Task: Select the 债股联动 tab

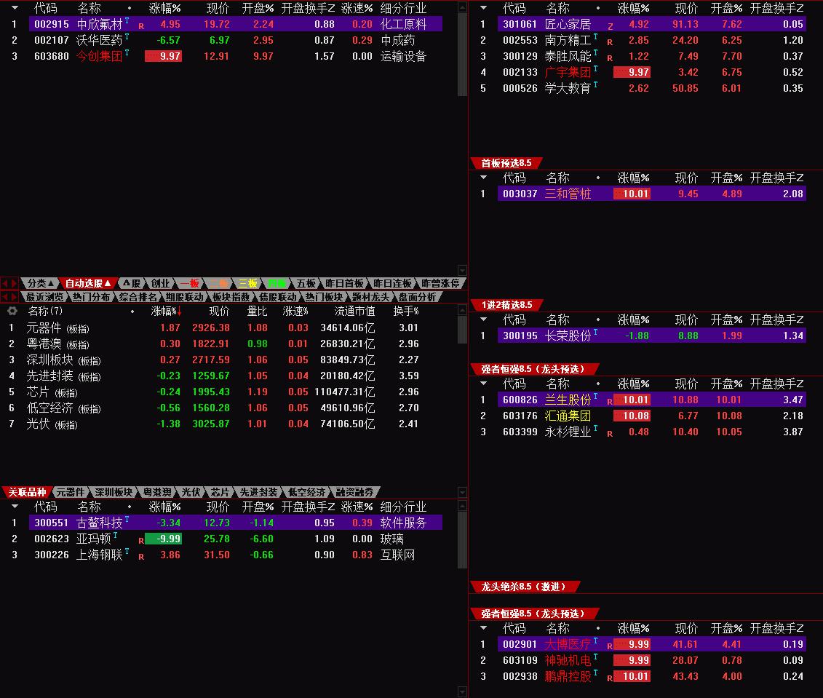Action: click(278, 297)
